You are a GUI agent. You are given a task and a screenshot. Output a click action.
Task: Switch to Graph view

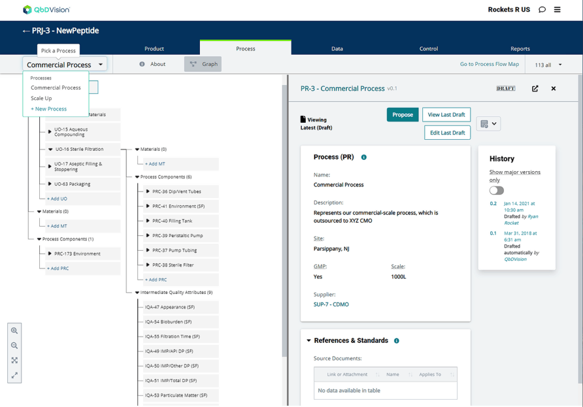coord(203,64)
